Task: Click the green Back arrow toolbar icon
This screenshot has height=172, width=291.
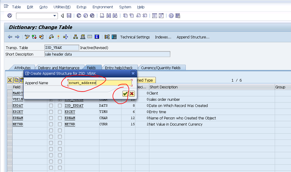Action: coord(79,15)
